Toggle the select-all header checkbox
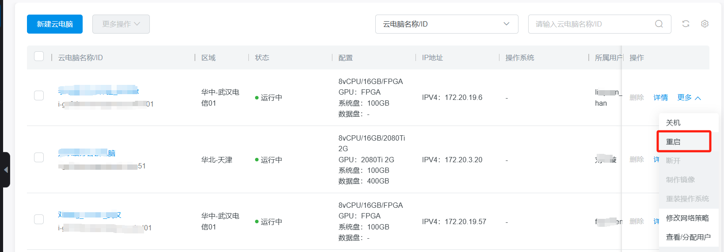 click(39, 56)
